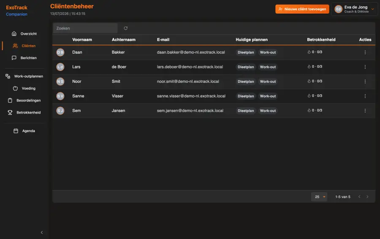The height and width of the screenshot is (239, 380).
Task: Open the Overzicht home icon in sidebar
Action: [14, 34]
